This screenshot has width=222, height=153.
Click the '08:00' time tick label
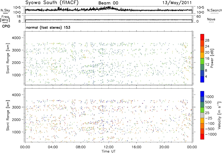point(80,147)
